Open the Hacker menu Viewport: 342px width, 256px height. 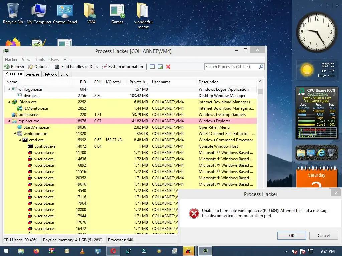pyautogui.click(x=11, y=59)
